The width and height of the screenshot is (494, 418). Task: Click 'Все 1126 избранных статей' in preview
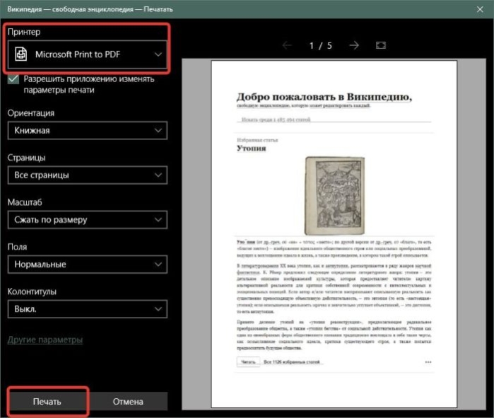coord(292,362)
